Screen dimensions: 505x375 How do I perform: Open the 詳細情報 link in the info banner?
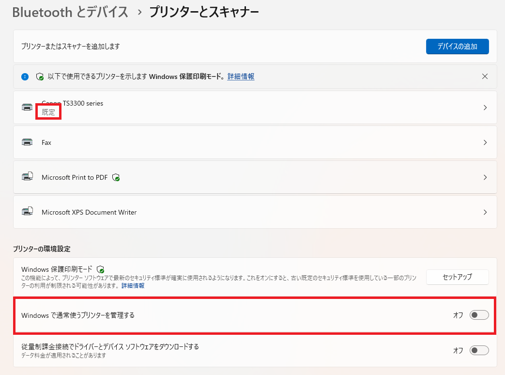tap(241, 77)
